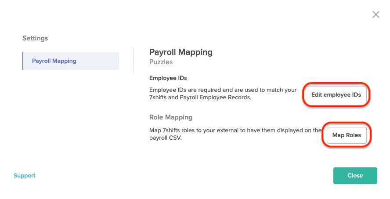Click the vertical divider beside the sidebar
This screenshot has width=390, height=199.
tap(134, 60)
